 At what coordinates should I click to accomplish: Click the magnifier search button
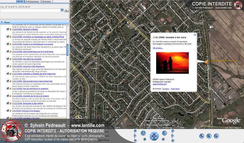point(66,10)
